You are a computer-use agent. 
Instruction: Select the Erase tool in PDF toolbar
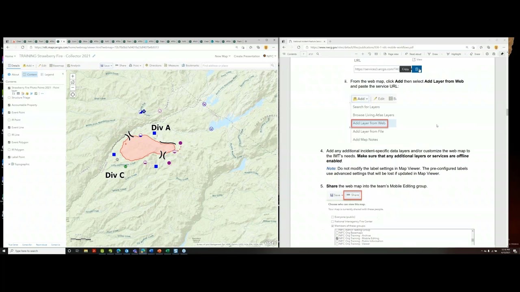click(475, 54)
